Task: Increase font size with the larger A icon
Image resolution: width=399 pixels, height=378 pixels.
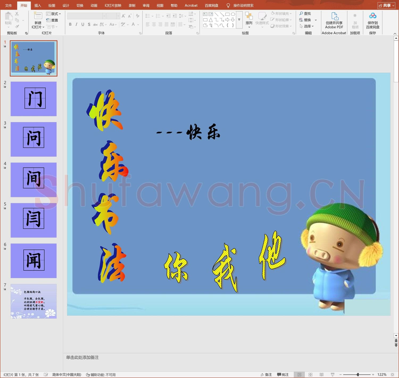Action: click(x=123, y=16)
